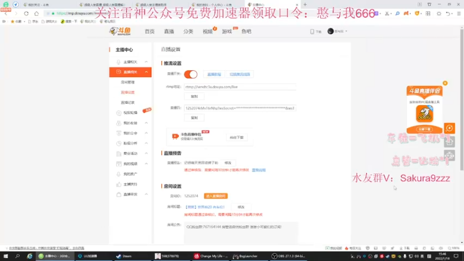
Task: Click 修改 next to live preview text
Action: (x=227, y=163)
